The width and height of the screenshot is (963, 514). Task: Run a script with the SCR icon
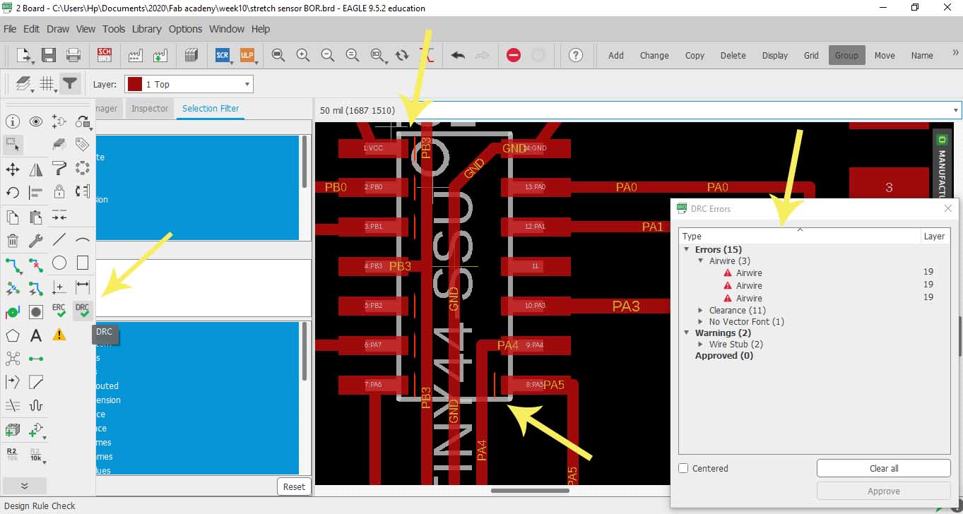coord(223,55)
